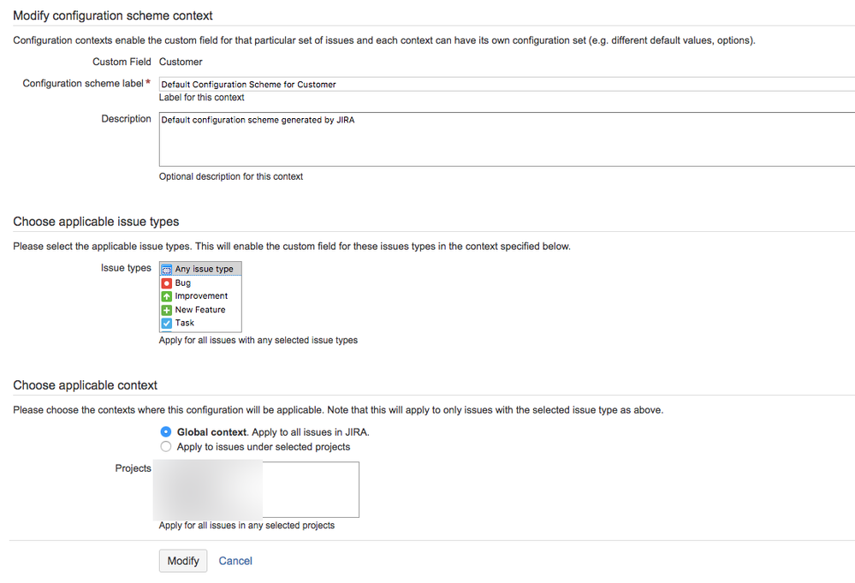Screen dimensions: 855x583
Task: Select the "New Feature" text option
Action: [x=200, y=310]
